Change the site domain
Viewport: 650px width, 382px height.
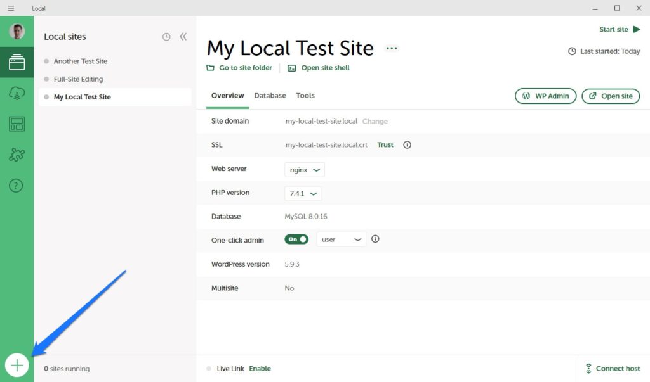(375, 121)
